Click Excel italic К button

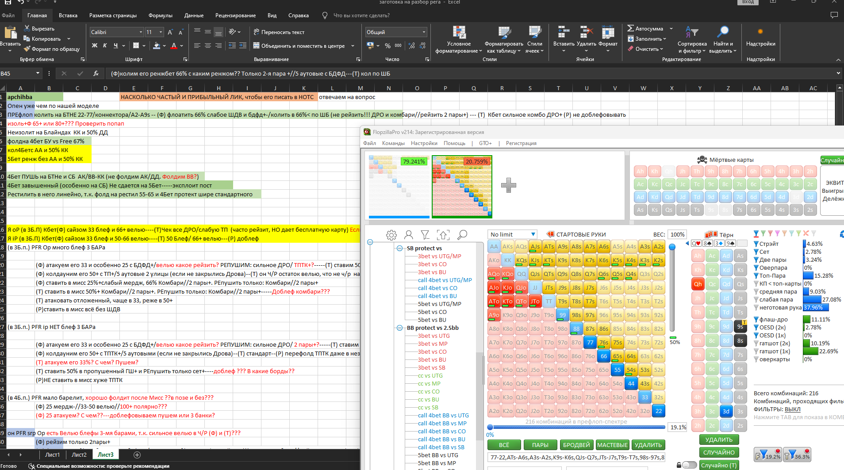pos(105,46)
